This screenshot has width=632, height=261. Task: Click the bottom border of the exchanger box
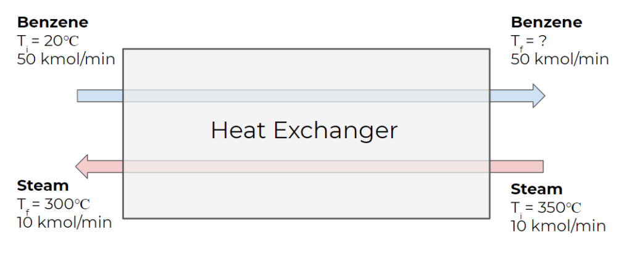306,218
